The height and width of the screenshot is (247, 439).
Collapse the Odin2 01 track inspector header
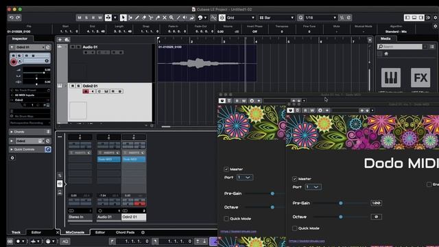click(12, 47)
